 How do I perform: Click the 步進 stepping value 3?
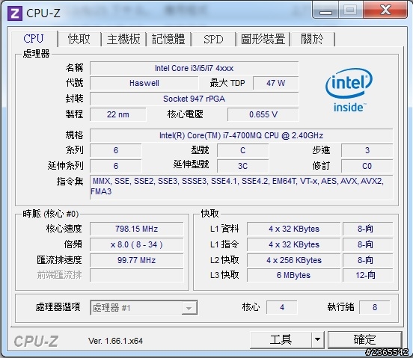(367, 150)
